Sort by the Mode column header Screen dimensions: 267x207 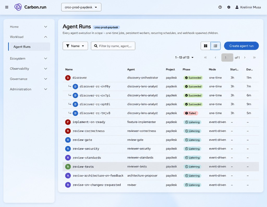(x=212, y=70)
